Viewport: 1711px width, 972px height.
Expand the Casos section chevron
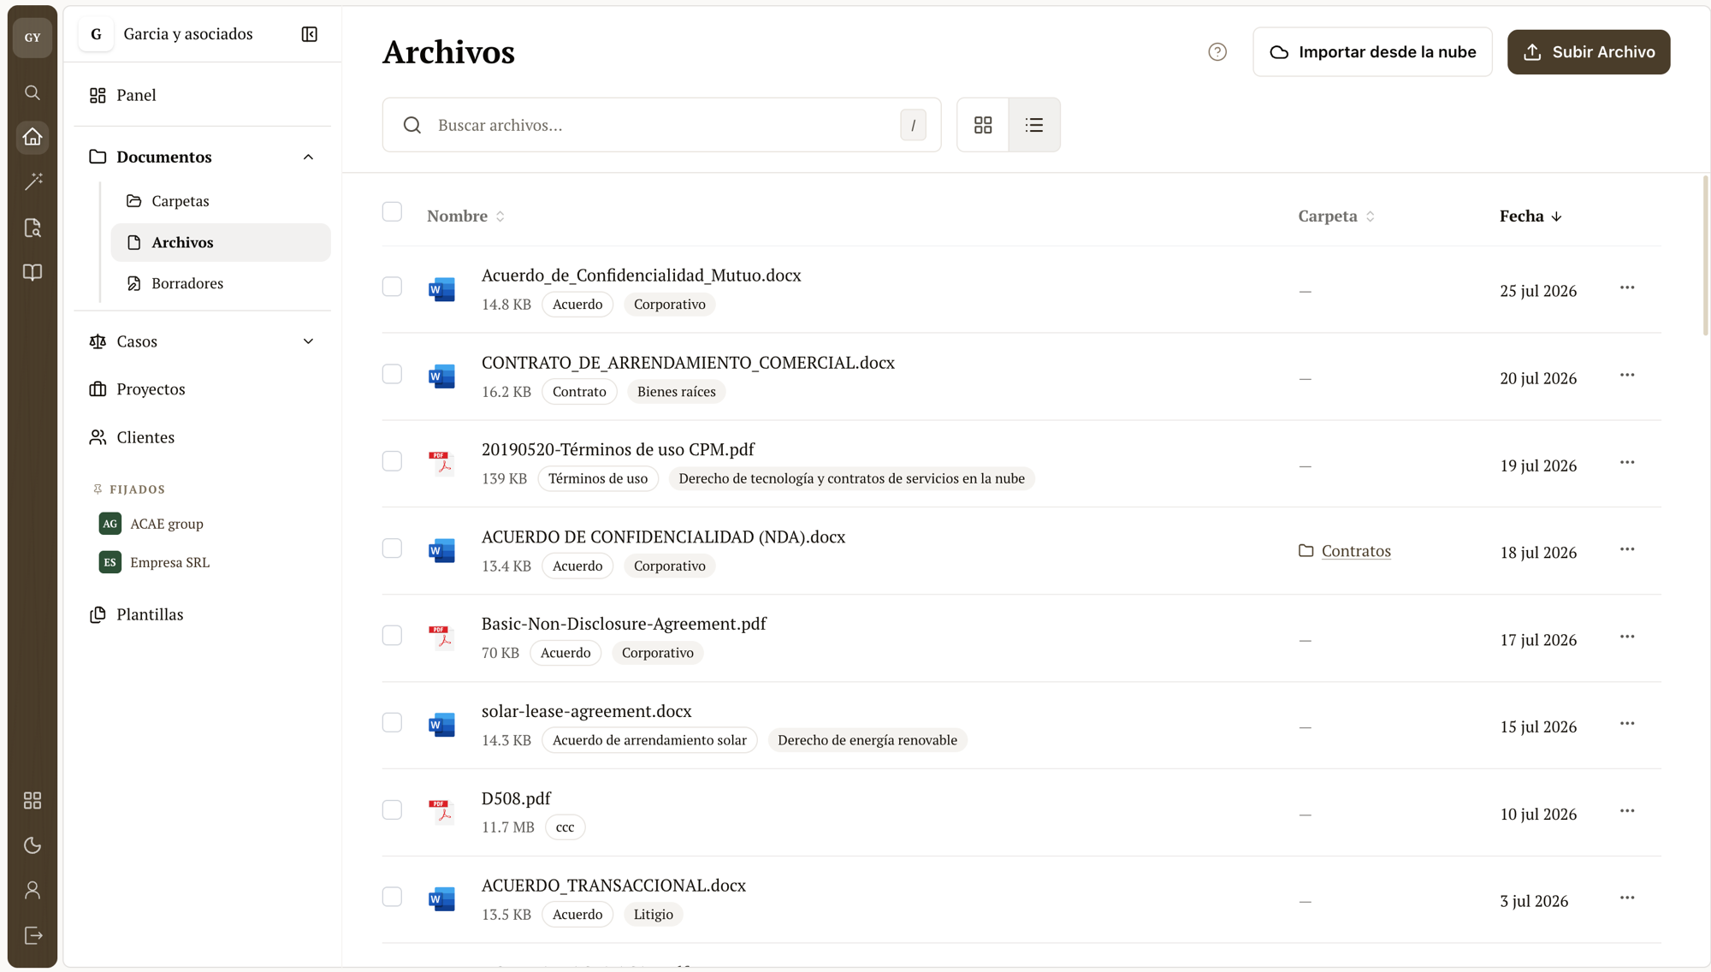308,341
